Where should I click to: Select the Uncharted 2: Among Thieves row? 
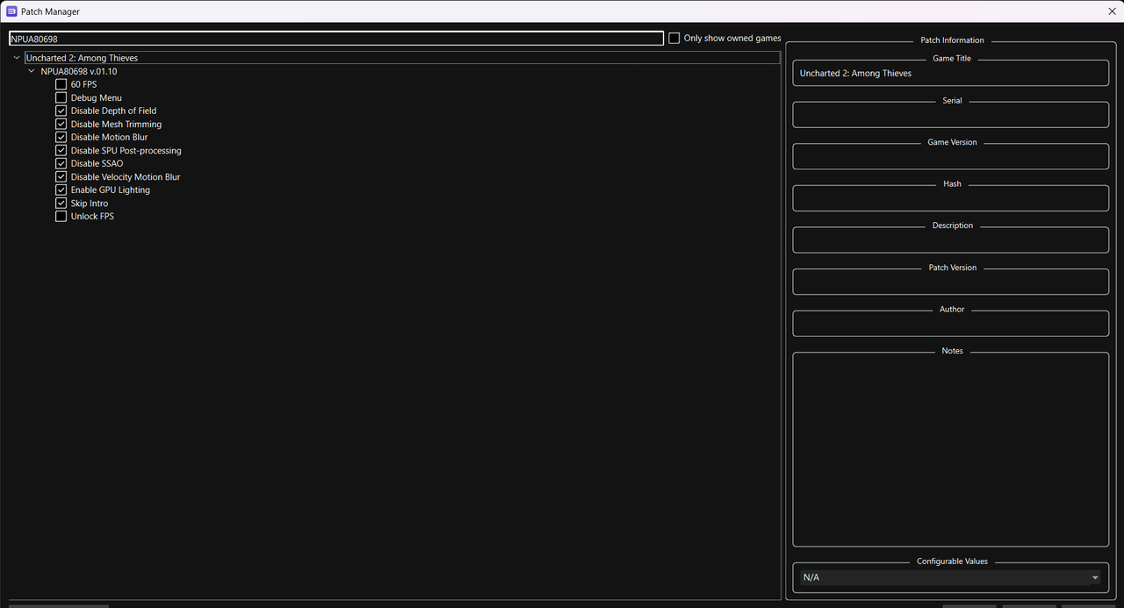click(x=402, y=58)
